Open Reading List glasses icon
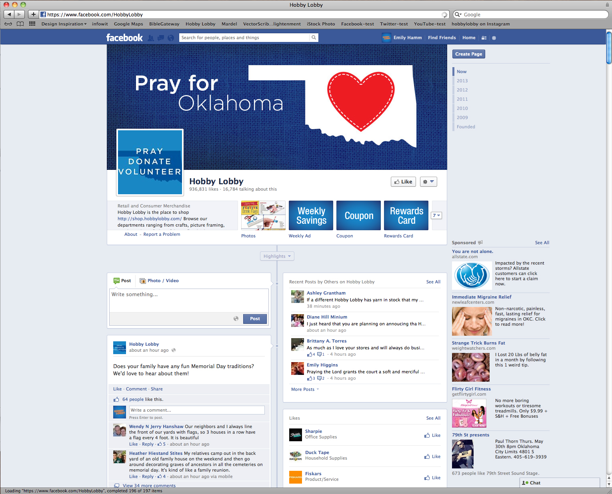This screenshot has width=612, height=494. [x=8, y=24]
